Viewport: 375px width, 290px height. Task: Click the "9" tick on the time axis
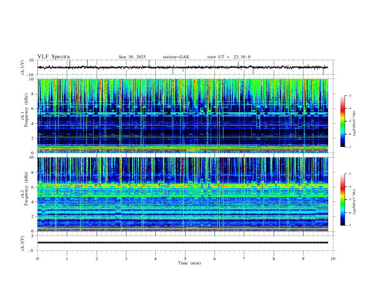(x=303, y=259)
